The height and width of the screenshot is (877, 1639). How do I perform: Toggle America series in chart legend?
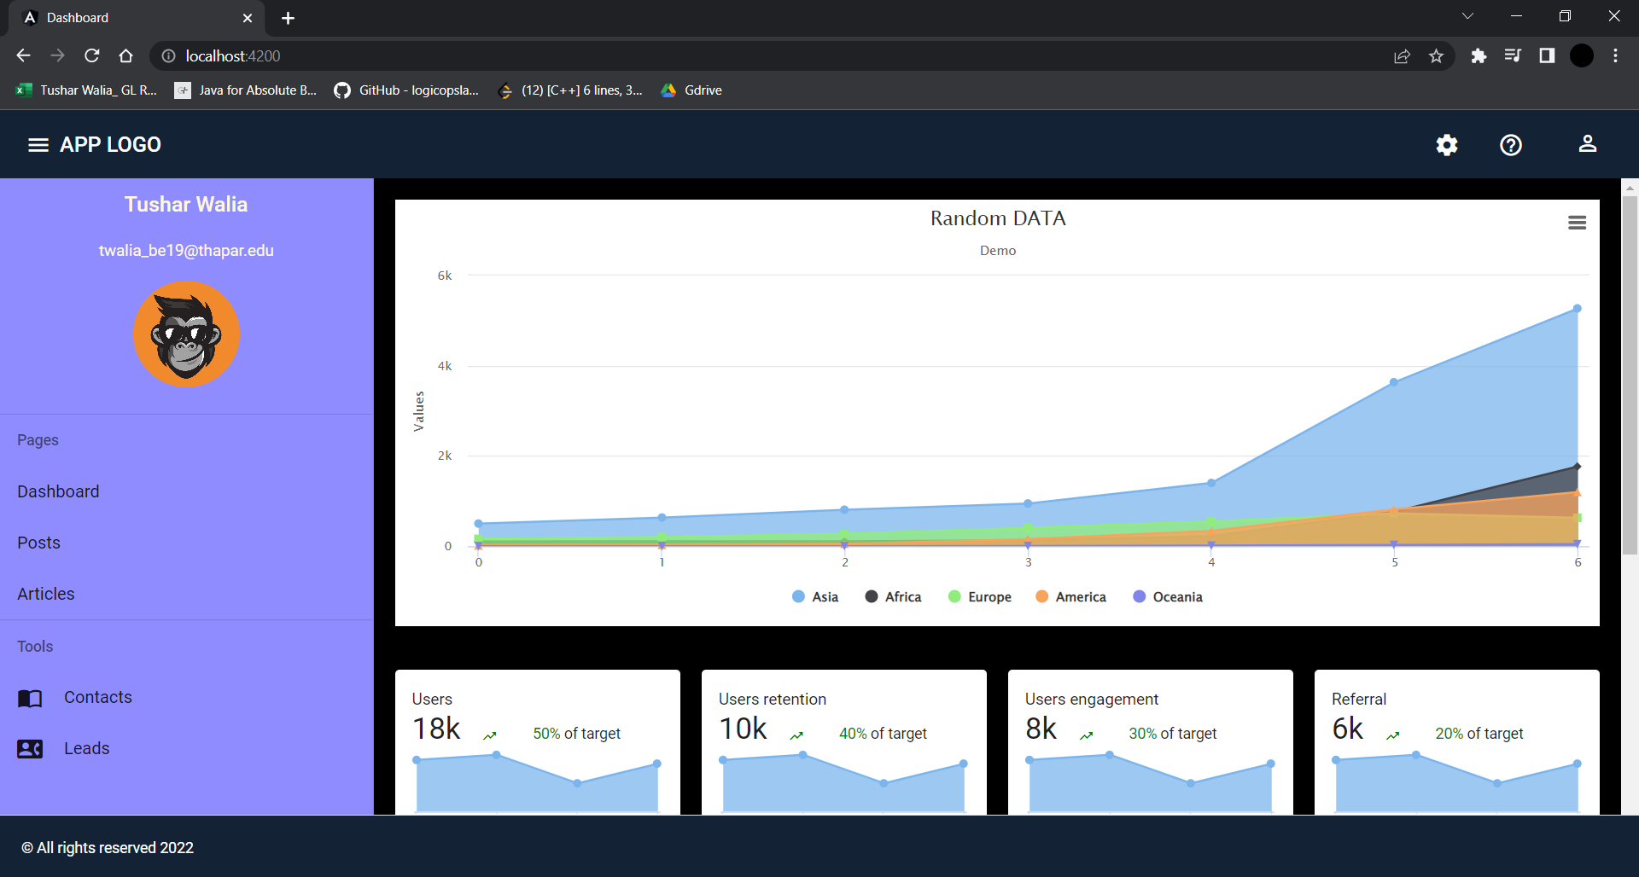1070,597
